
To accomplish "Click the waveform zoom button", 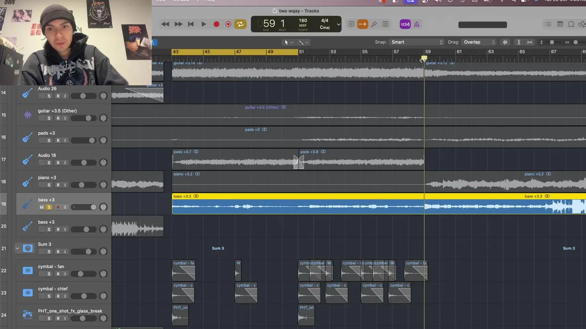I will [505, 42].
